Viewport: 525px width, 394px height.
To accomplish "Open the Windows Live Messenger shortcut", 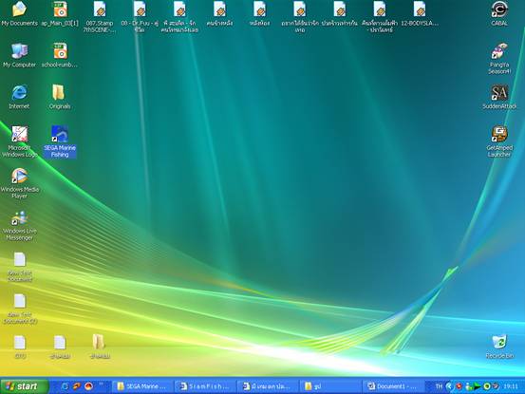I will point(19,225).
